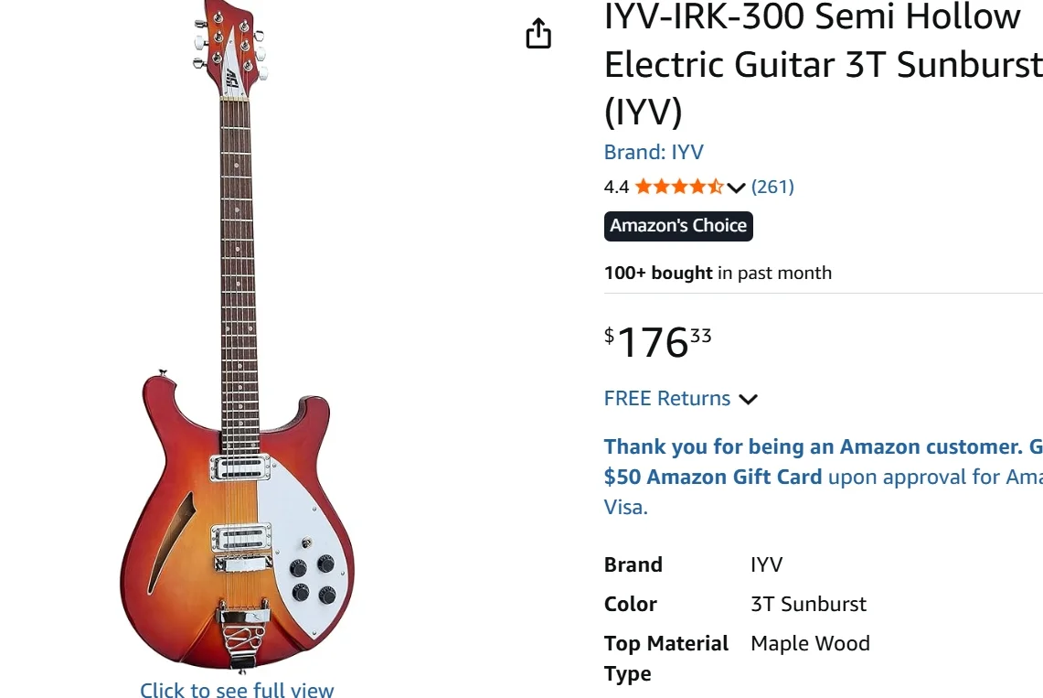Click the 4.4 rating number
This screenshot has height=698, width=1043.
coord(616,187)
